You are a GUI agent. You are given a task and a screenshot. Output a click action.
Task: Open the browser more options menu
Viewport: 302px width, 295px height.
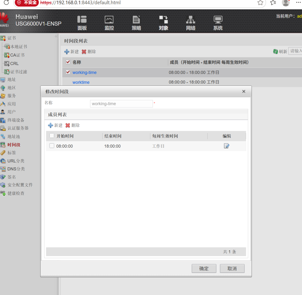point(298,2)
